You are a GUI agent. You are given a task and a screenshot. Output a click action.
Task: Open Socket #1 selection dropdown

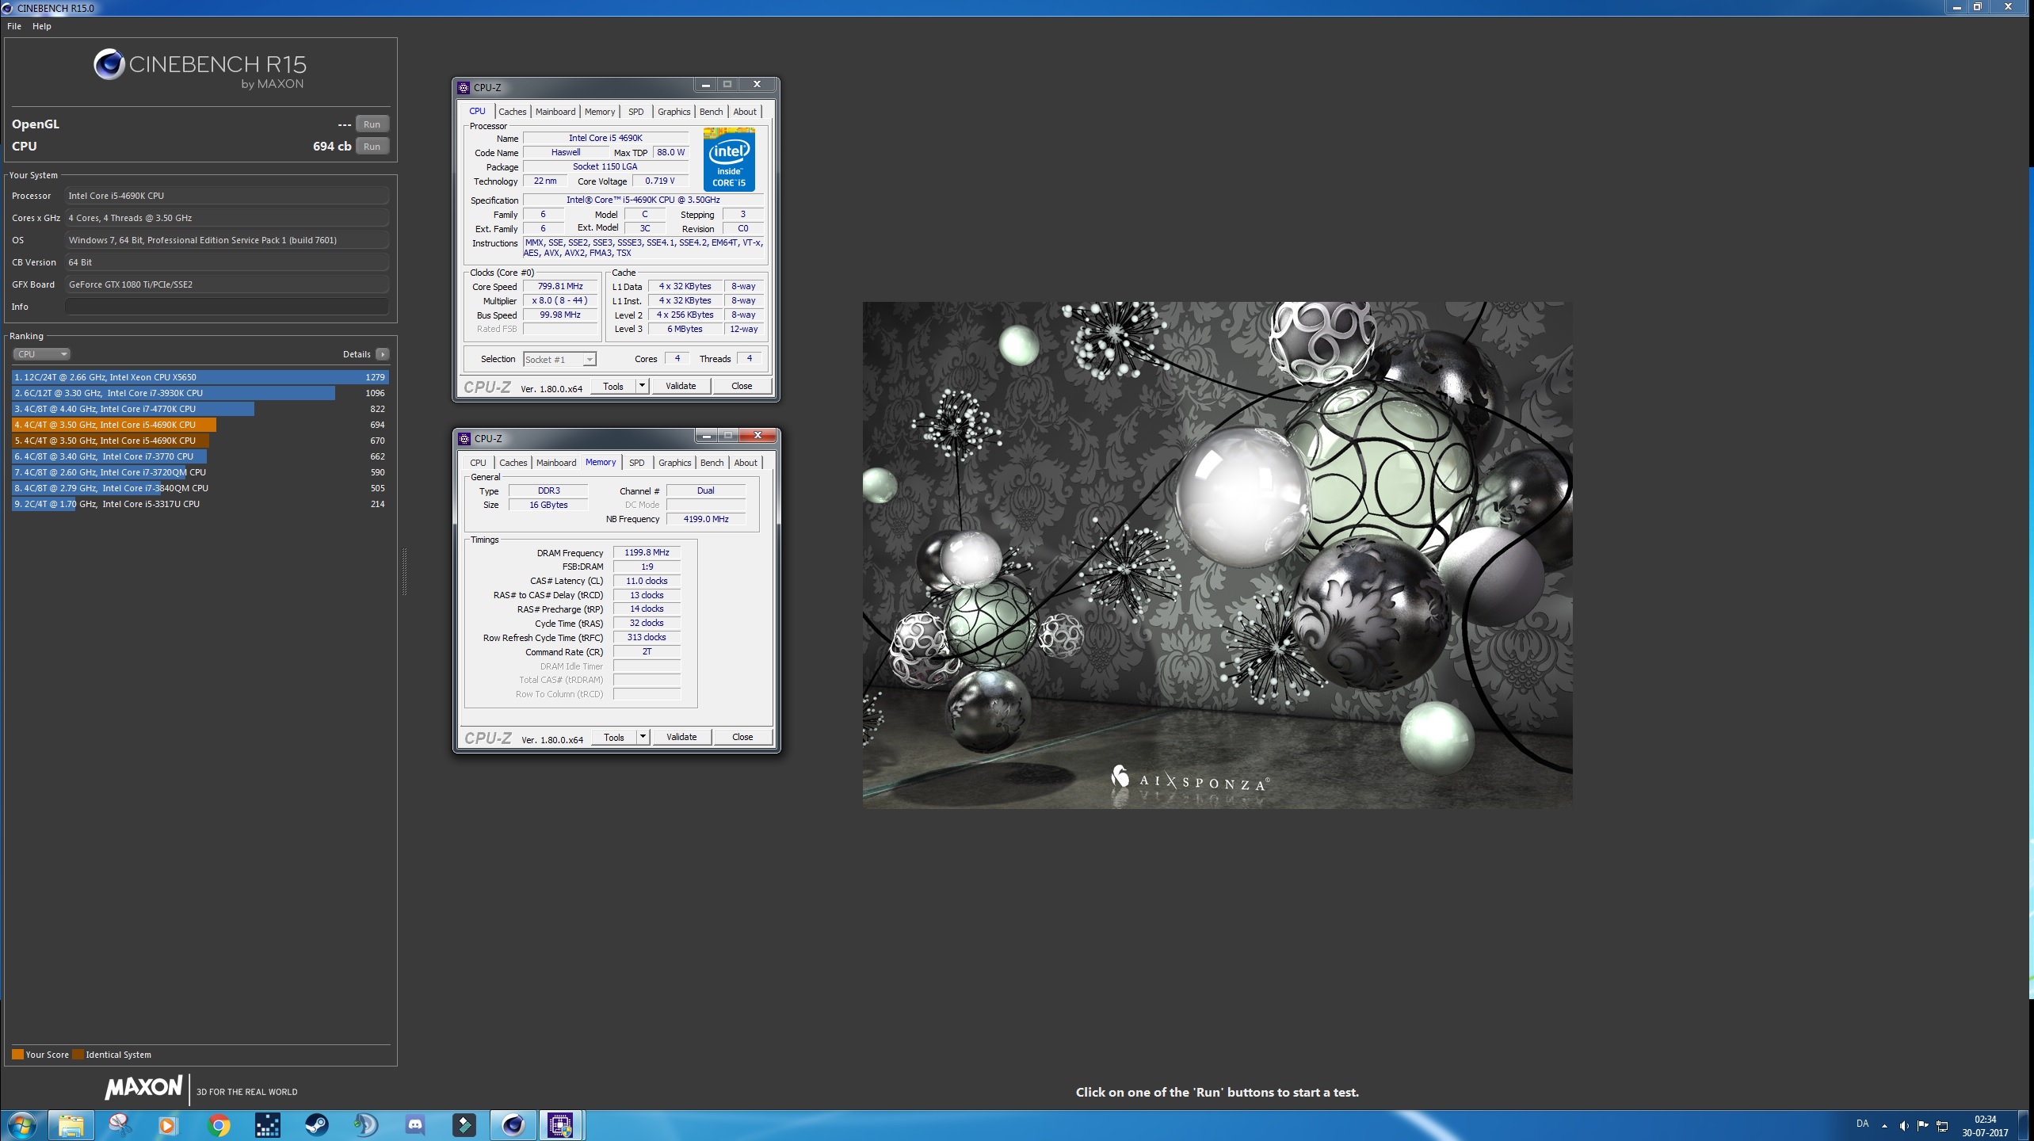[559, 360]
